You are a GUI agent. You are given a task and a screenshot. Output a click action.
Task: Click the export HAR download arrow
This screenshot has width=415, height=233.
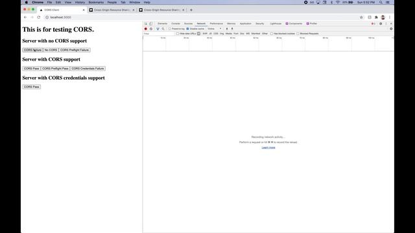pyautogui.click(x=232, y=28)
